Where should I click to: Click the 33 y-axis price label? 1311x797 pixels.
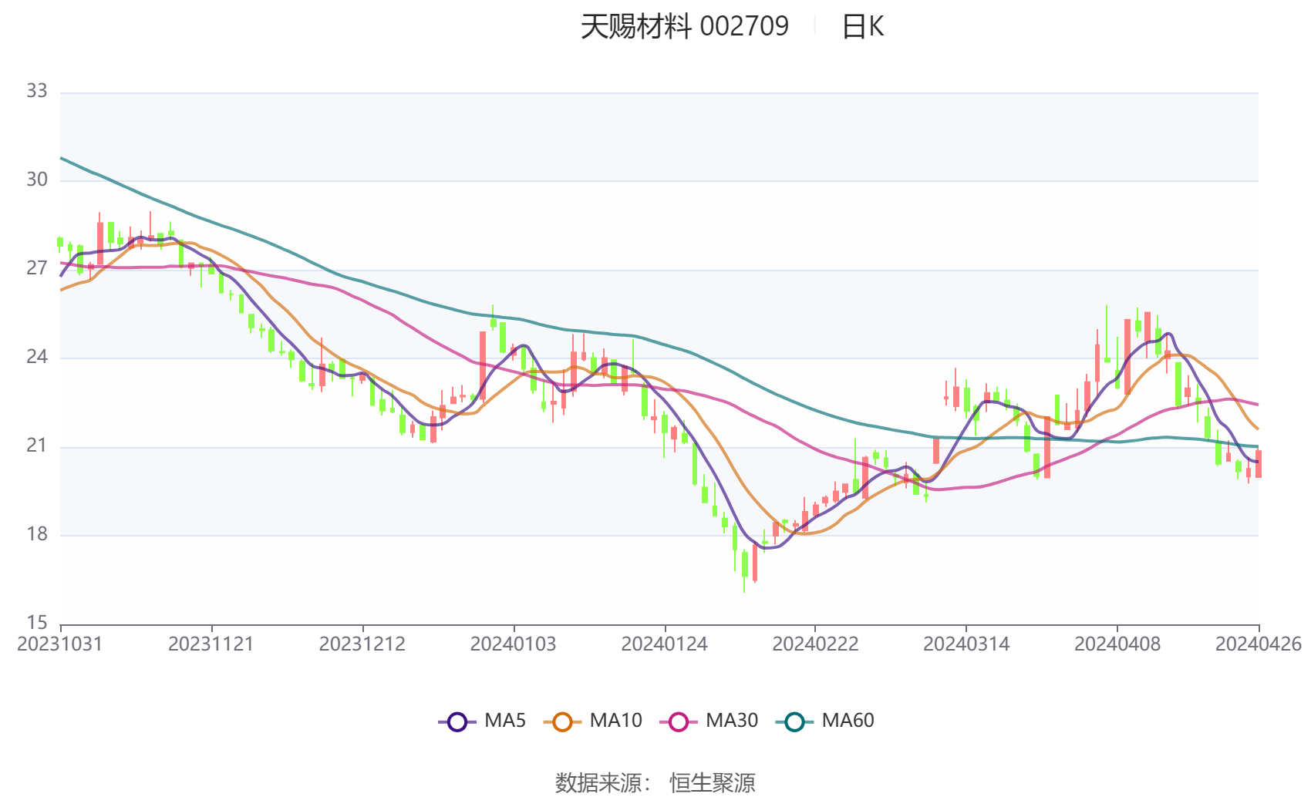pyautogui.click(x=37, y=91)
